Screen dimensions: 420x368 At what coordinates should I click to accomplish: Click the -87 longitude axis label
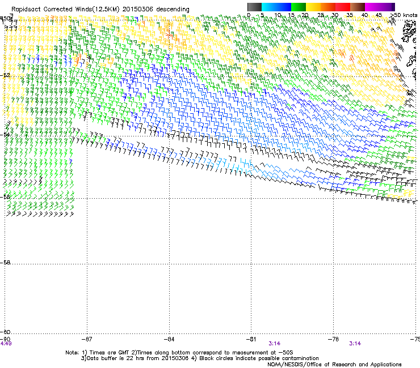(x=87, y=339)
